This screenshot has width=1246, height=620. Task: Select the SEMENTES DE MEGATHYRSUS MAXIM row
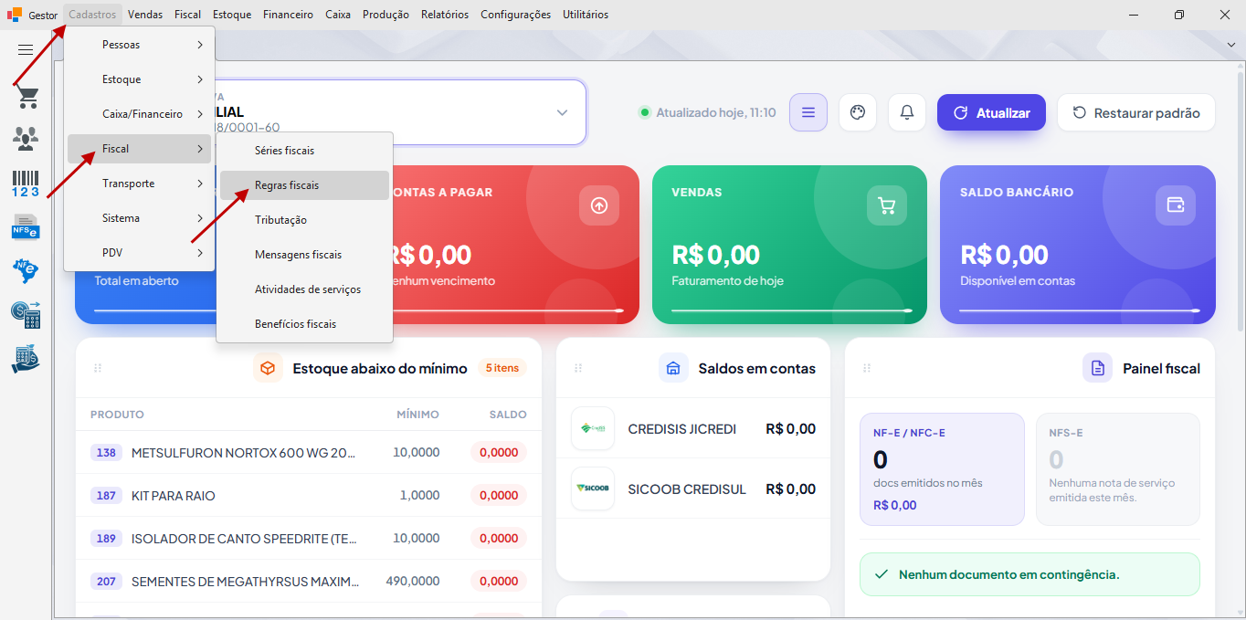(309, 581)
